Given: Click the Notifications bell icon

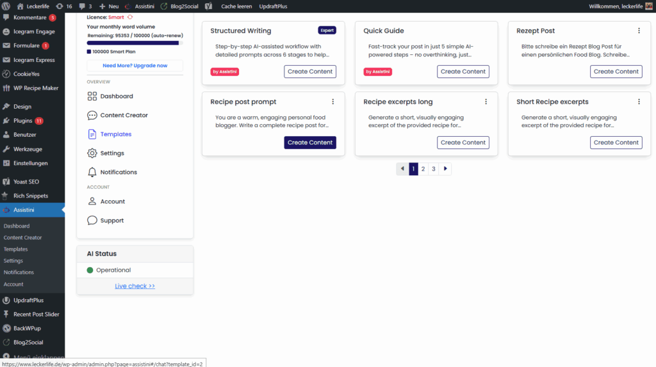Looking at the screenshot, I should pyautogui.click(x=92, y=172).
